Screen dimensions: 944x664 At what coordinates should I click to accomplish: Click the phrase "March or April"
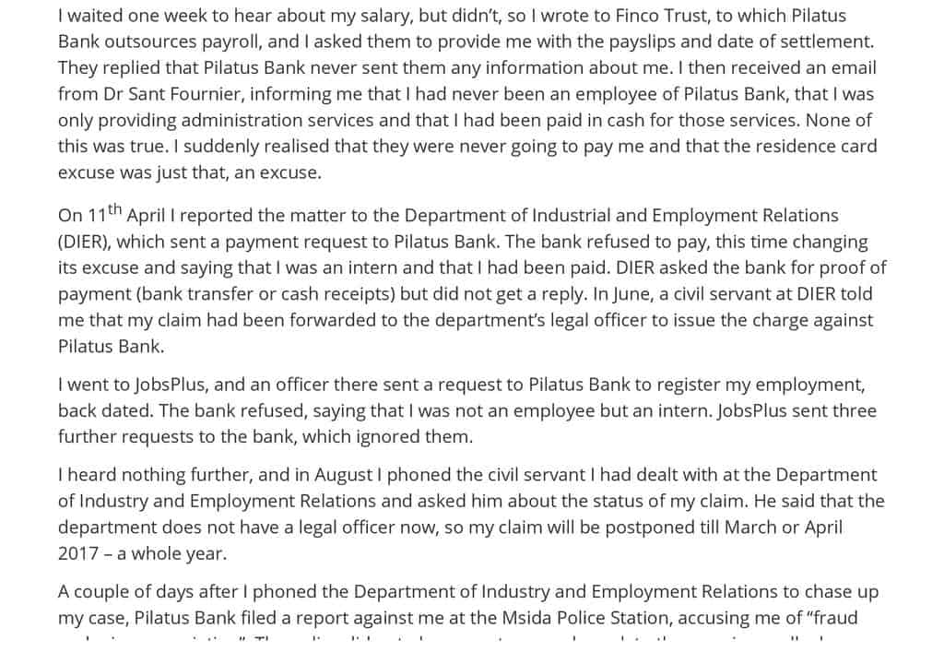click(784, 528)
